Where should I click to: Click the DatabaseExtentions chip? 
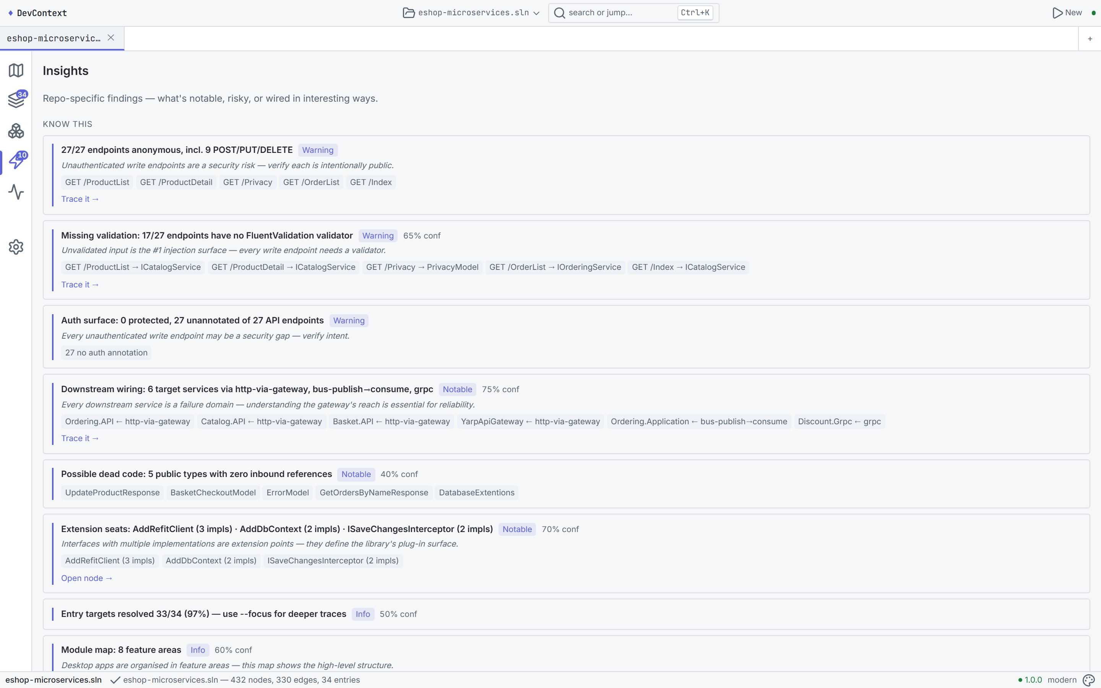tap(477, 492)
